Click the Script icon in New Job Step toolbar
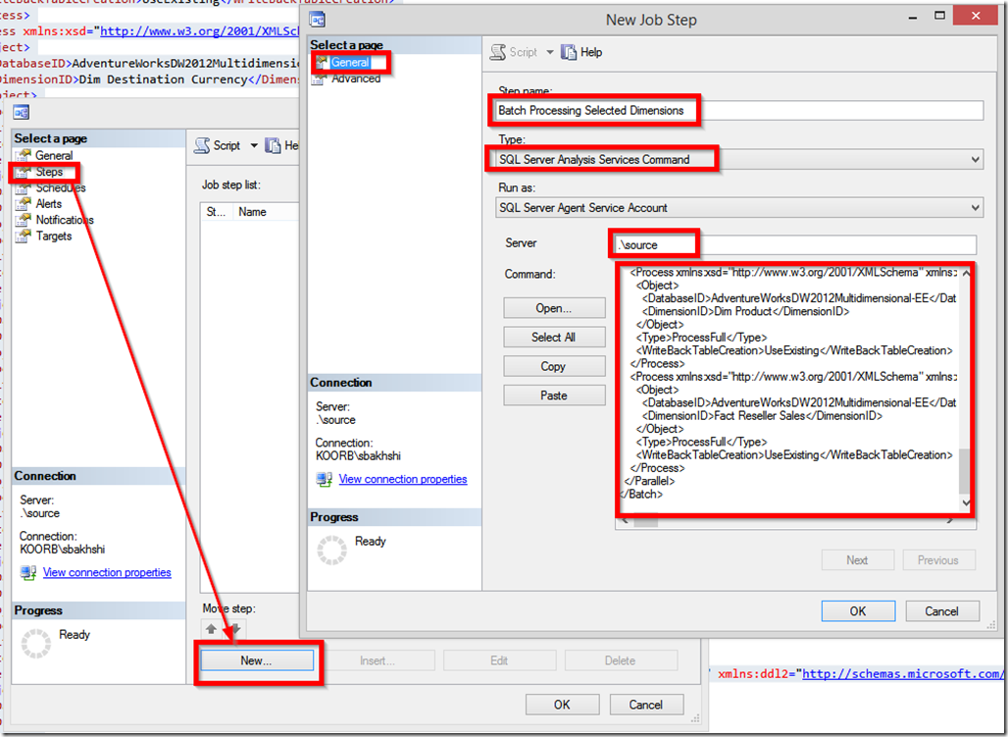 (498, 52)
